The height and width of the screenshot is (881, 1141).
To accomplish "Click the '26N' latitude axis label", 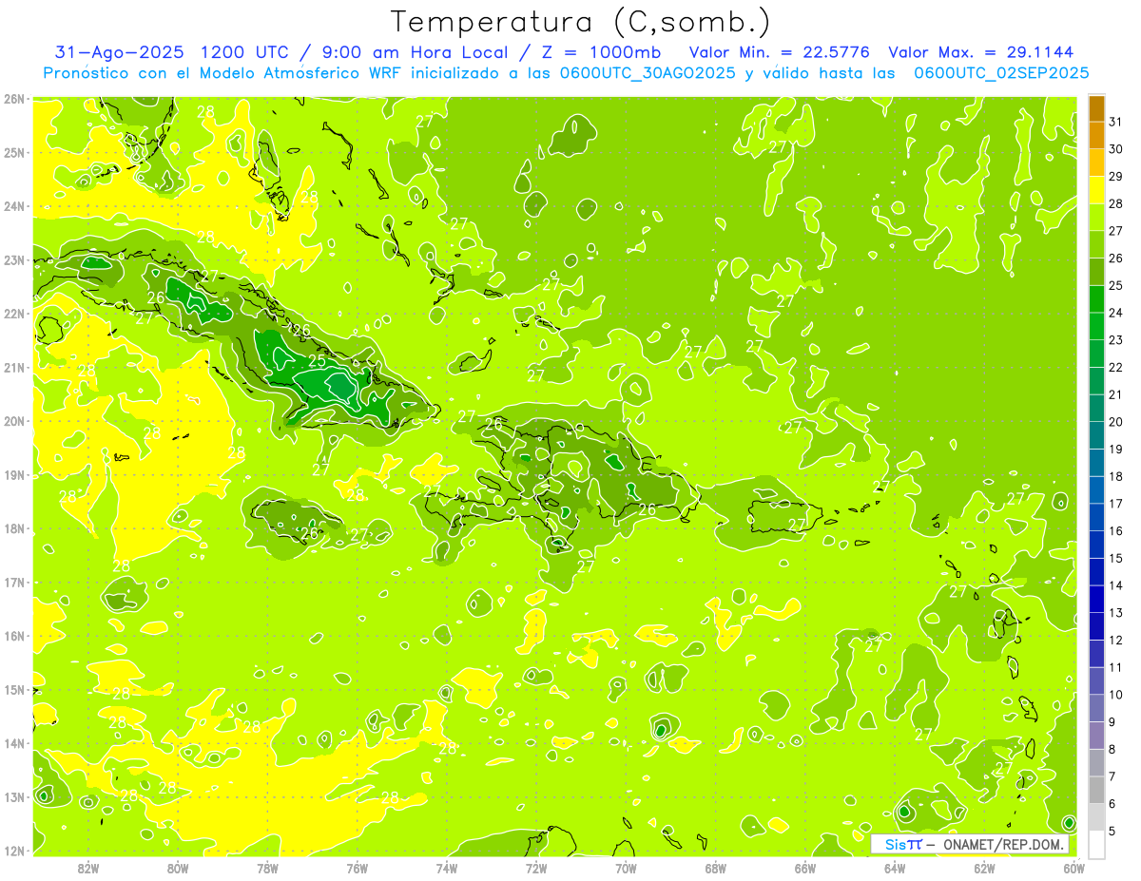I will click(14, 98).
